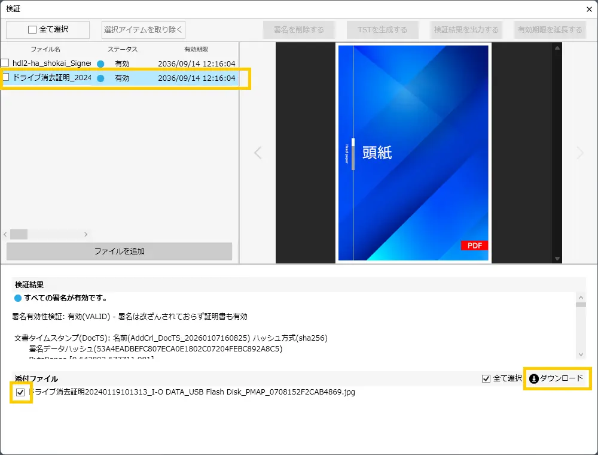Toggle 全て選択 checkbox in 添付ファイル section
This screenshot has height=455, width=598.
[486, 378]
